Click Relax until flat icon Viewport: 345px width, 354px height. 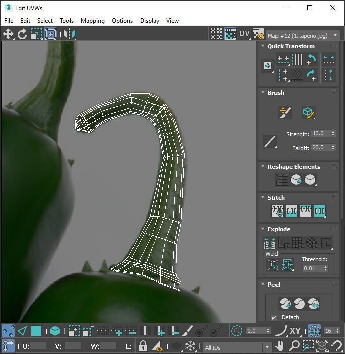296,180
